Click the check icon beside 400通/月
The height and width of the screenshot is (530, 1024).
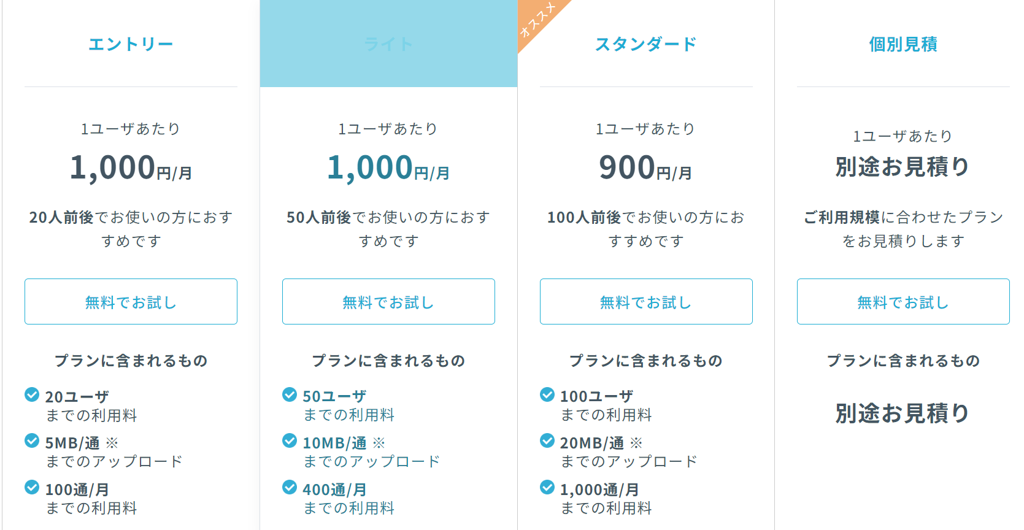(290, 487)
